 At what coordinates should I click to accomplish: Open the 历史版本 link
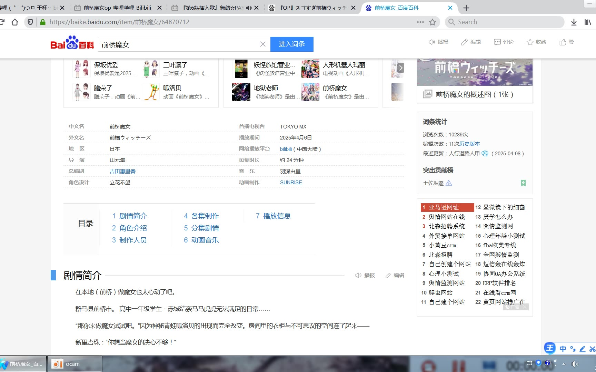click(x=469, y=144)
